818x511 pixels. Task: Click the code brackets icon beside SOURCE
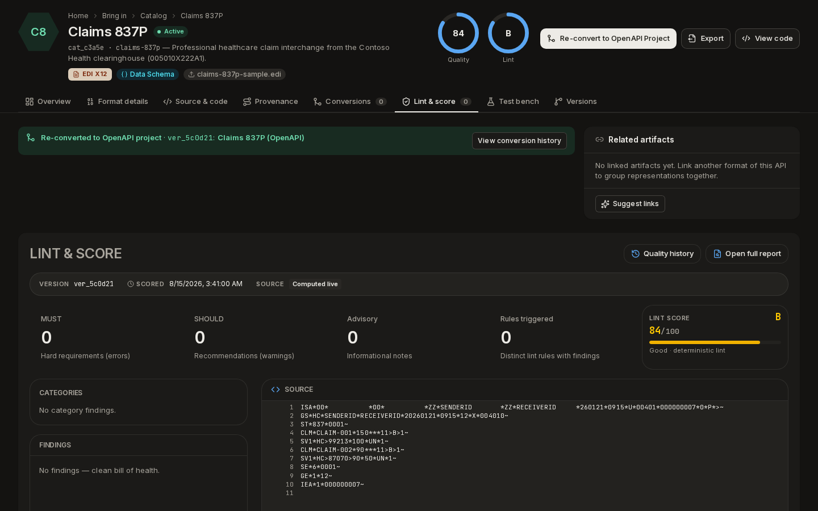click(276, 389)
